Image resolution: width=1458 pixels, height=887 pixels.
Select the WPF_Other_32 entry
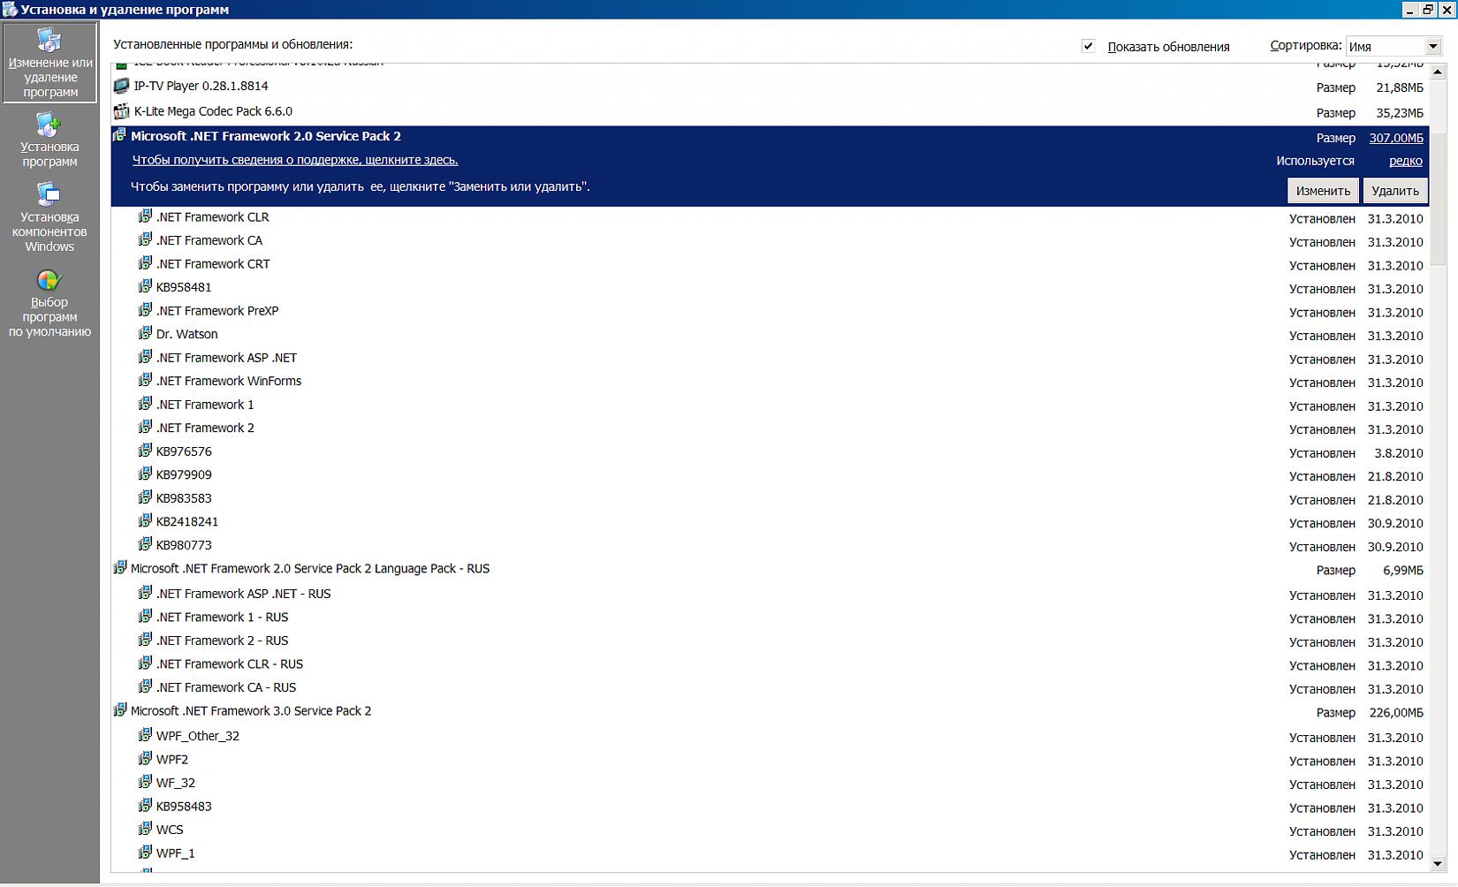point(197,736)
